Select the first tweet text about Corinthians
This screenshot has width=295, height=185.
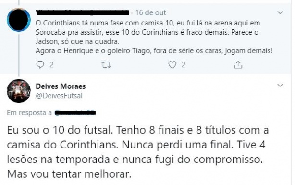(154, 37)
